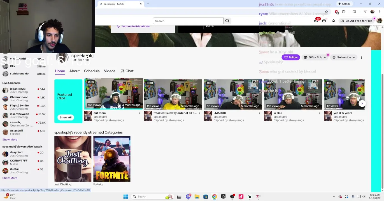The height and width of the screenshot is (201, 384).
Task: Open the Bits gem icon in top bar
Action: coord(334,21)
